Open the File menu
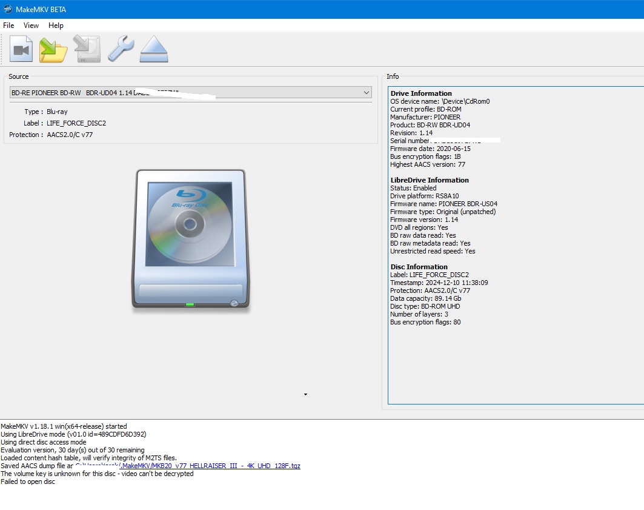The image size is (644, 510). coord(8,25)
